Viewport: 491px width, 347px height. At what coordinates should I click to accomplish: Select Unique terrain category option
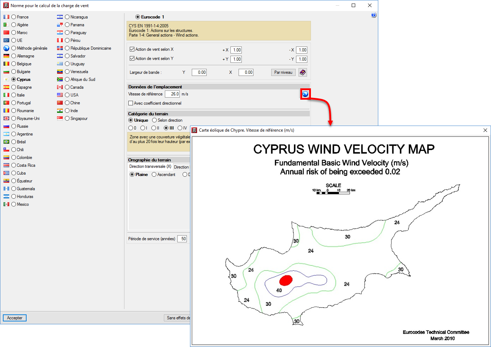click(130, 120)
